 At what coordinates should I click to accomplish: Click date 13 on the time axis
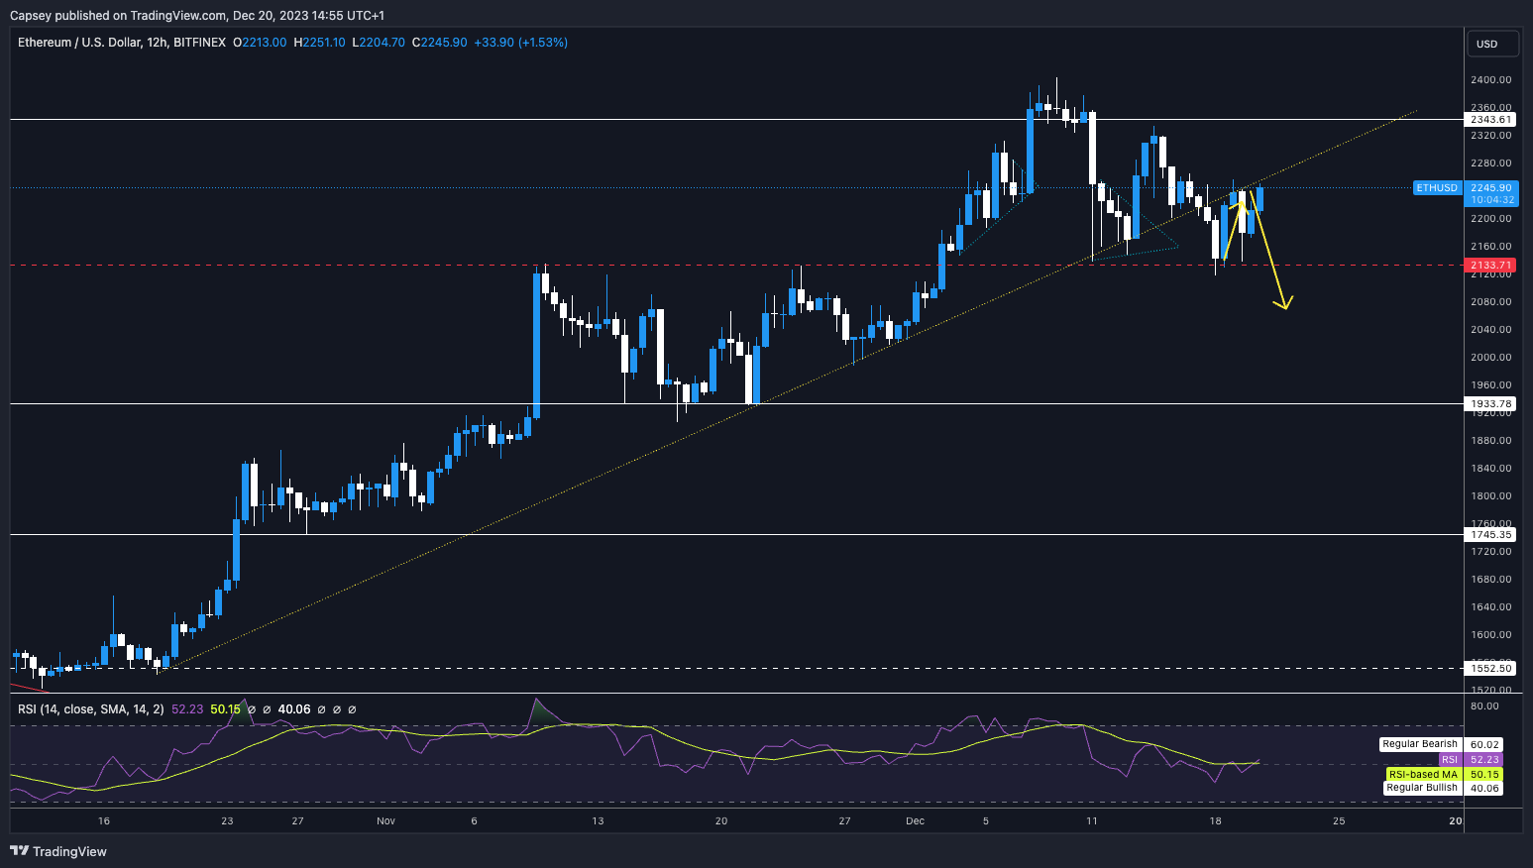(x=598, y=820)
